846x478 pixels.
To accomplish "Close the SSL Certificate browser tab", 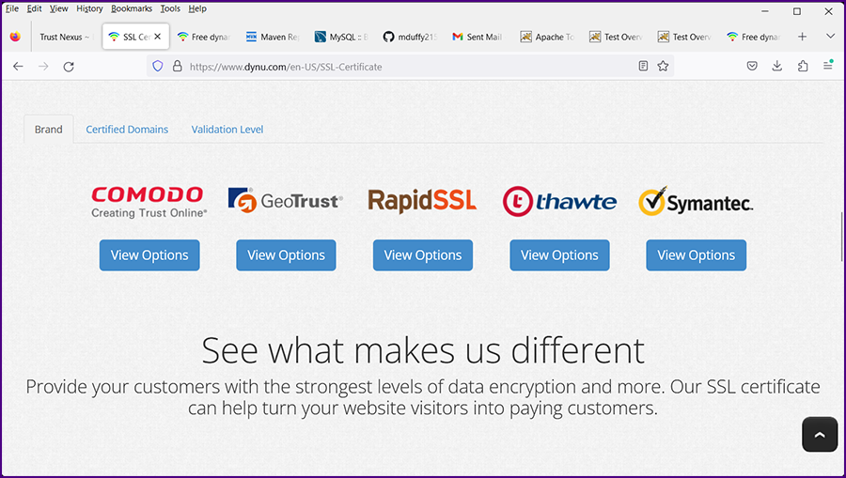I will [x=157, y=38].
